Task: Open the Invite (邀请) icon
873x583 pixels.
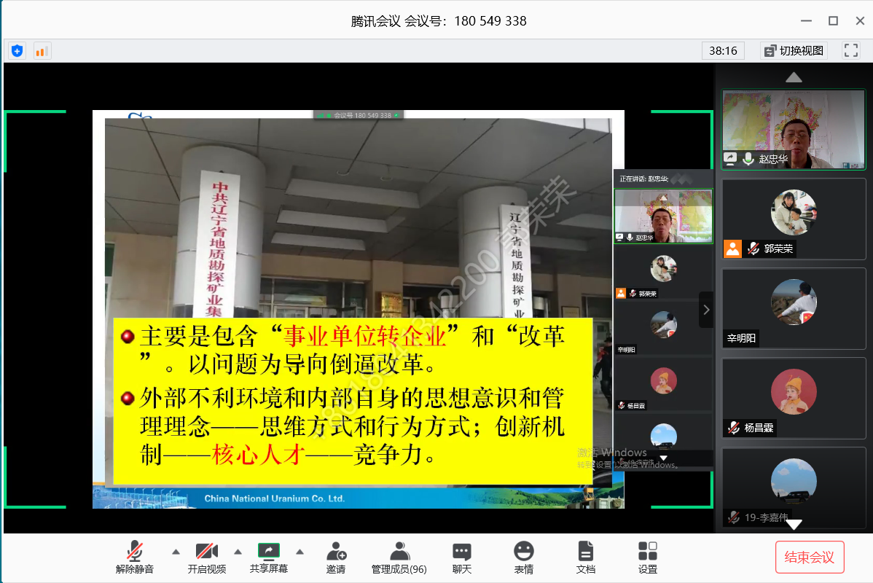Action: point(336,557)
